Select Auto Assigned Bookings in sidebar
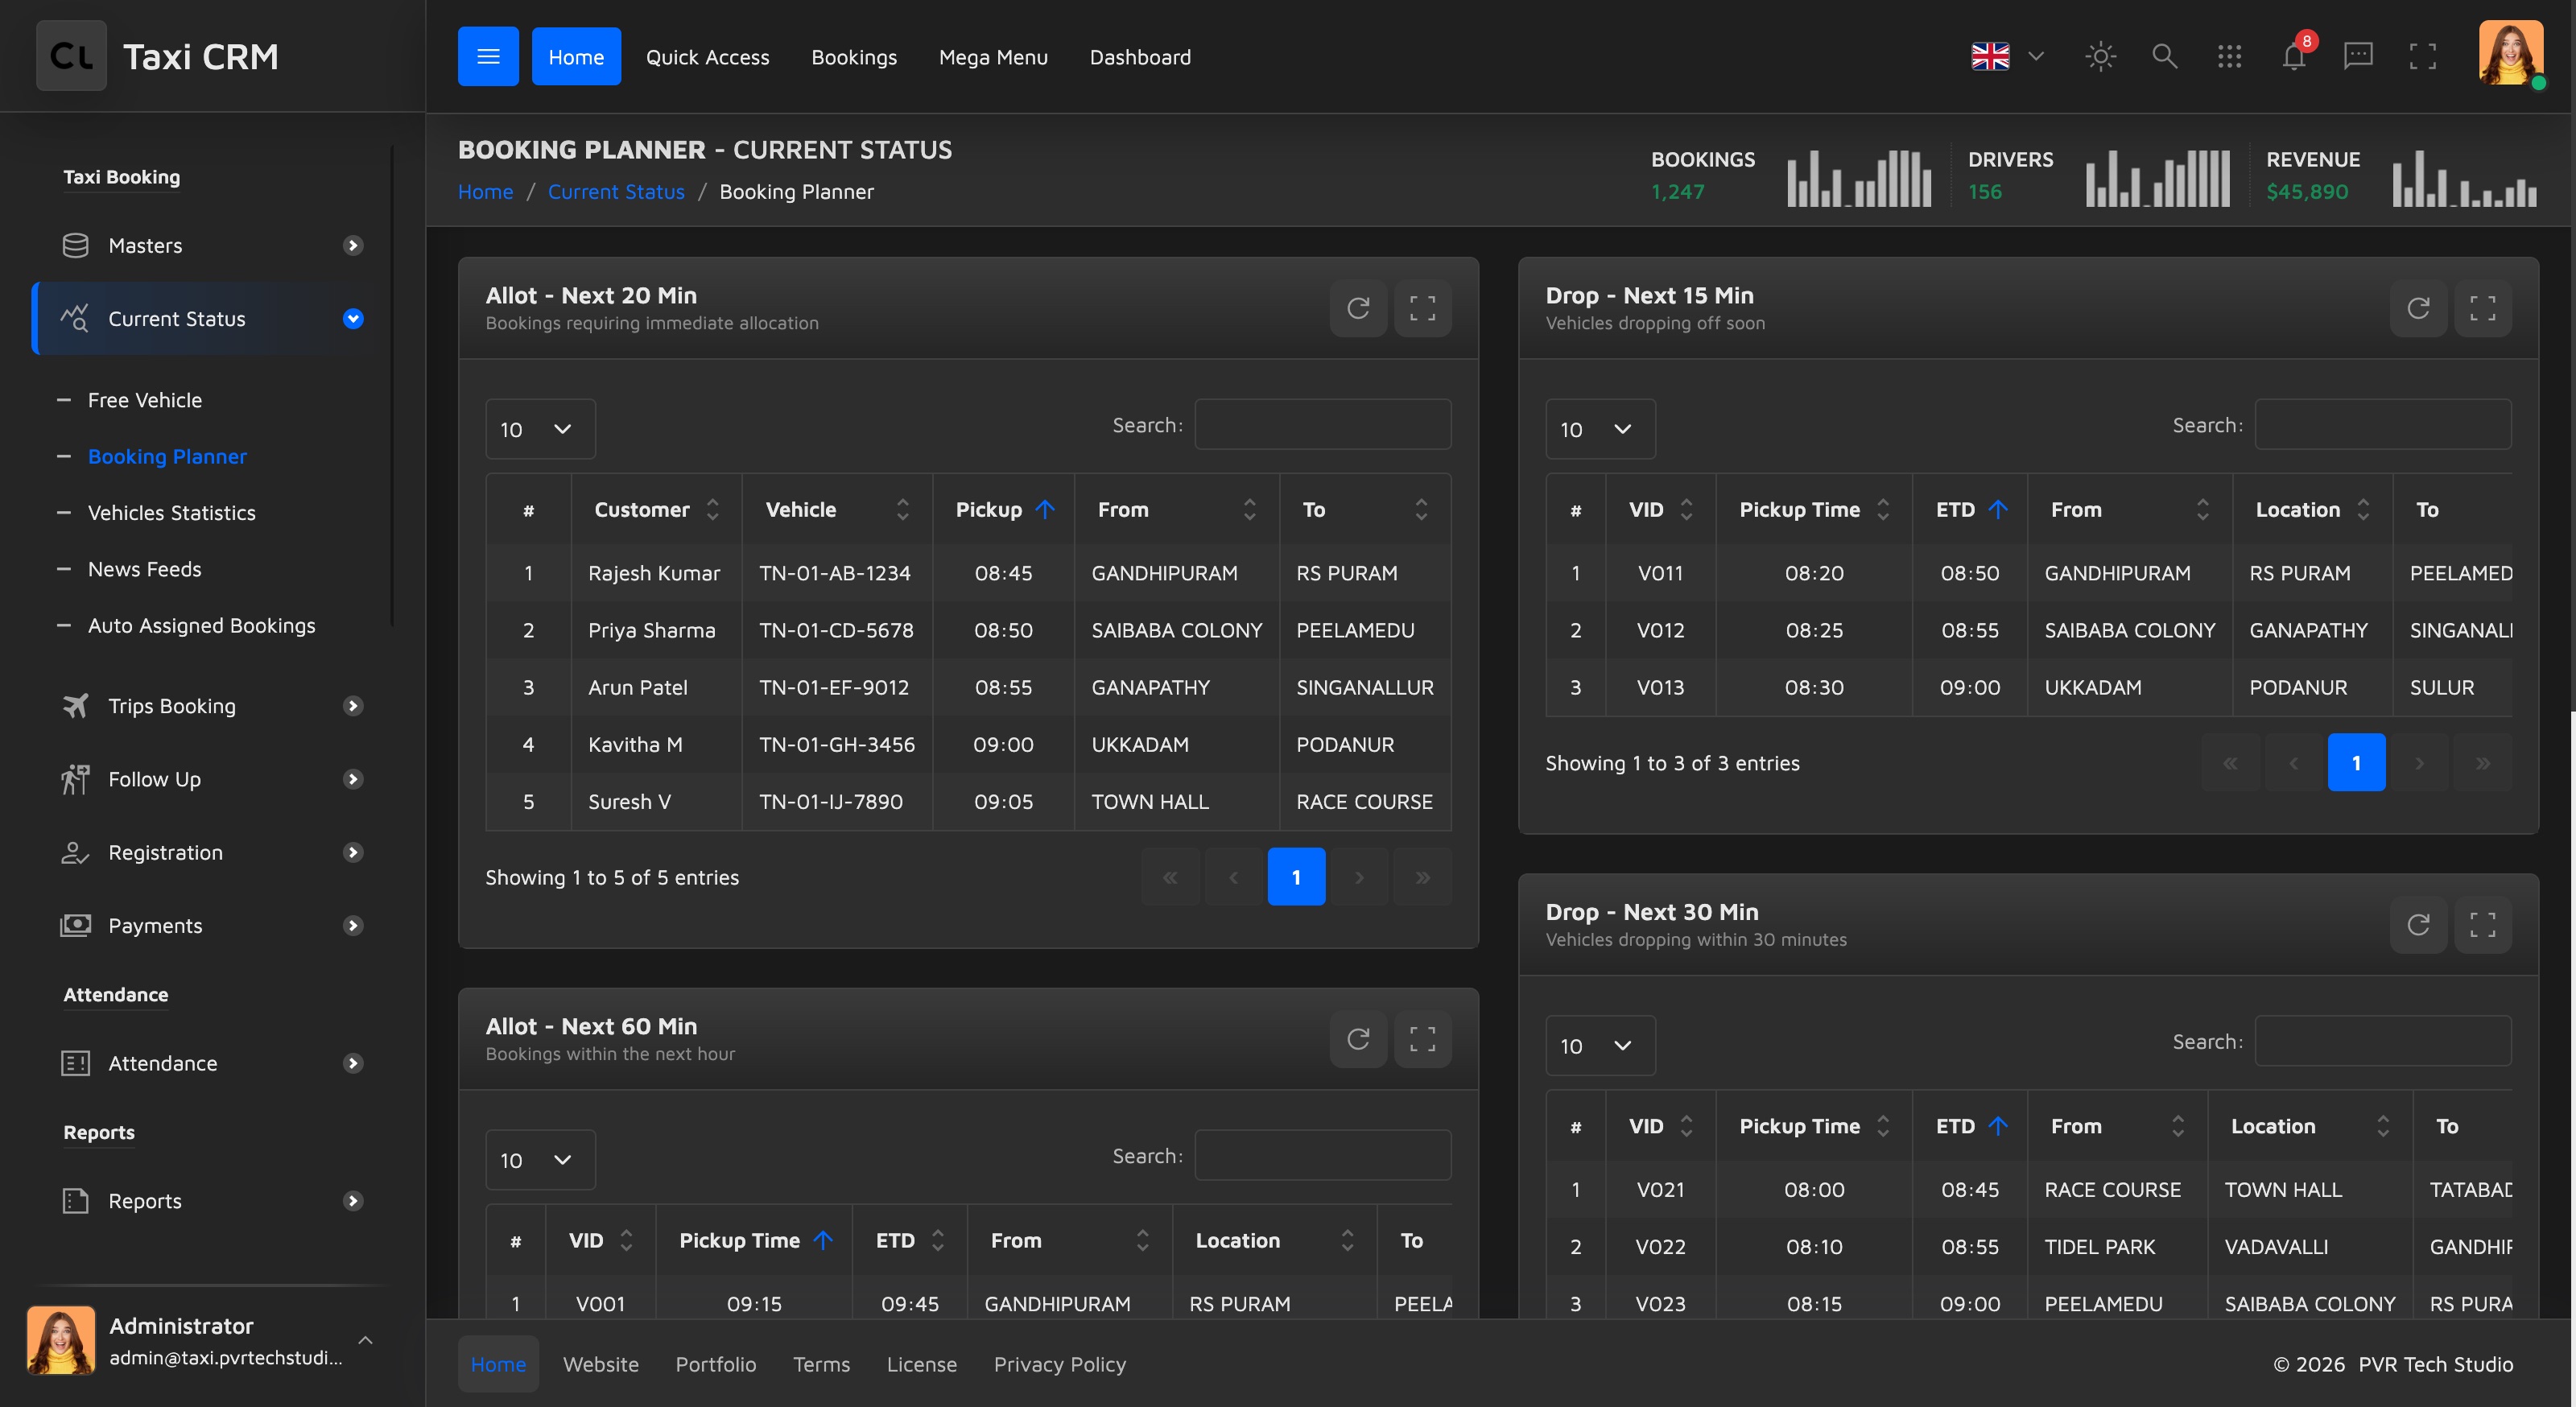Image resolution: width=2576 pixels, height=1407 pixels. (201, 626)
